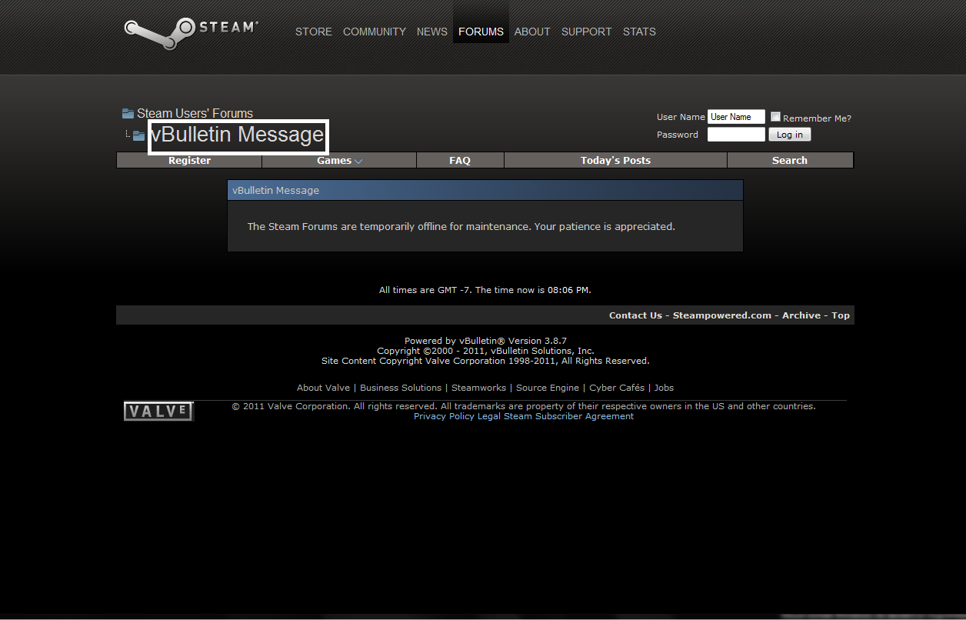Image resolution: width=966 pixels, height=620 pixels.
Task: Open the Business Solutions link
Action: tap(401, 388)
